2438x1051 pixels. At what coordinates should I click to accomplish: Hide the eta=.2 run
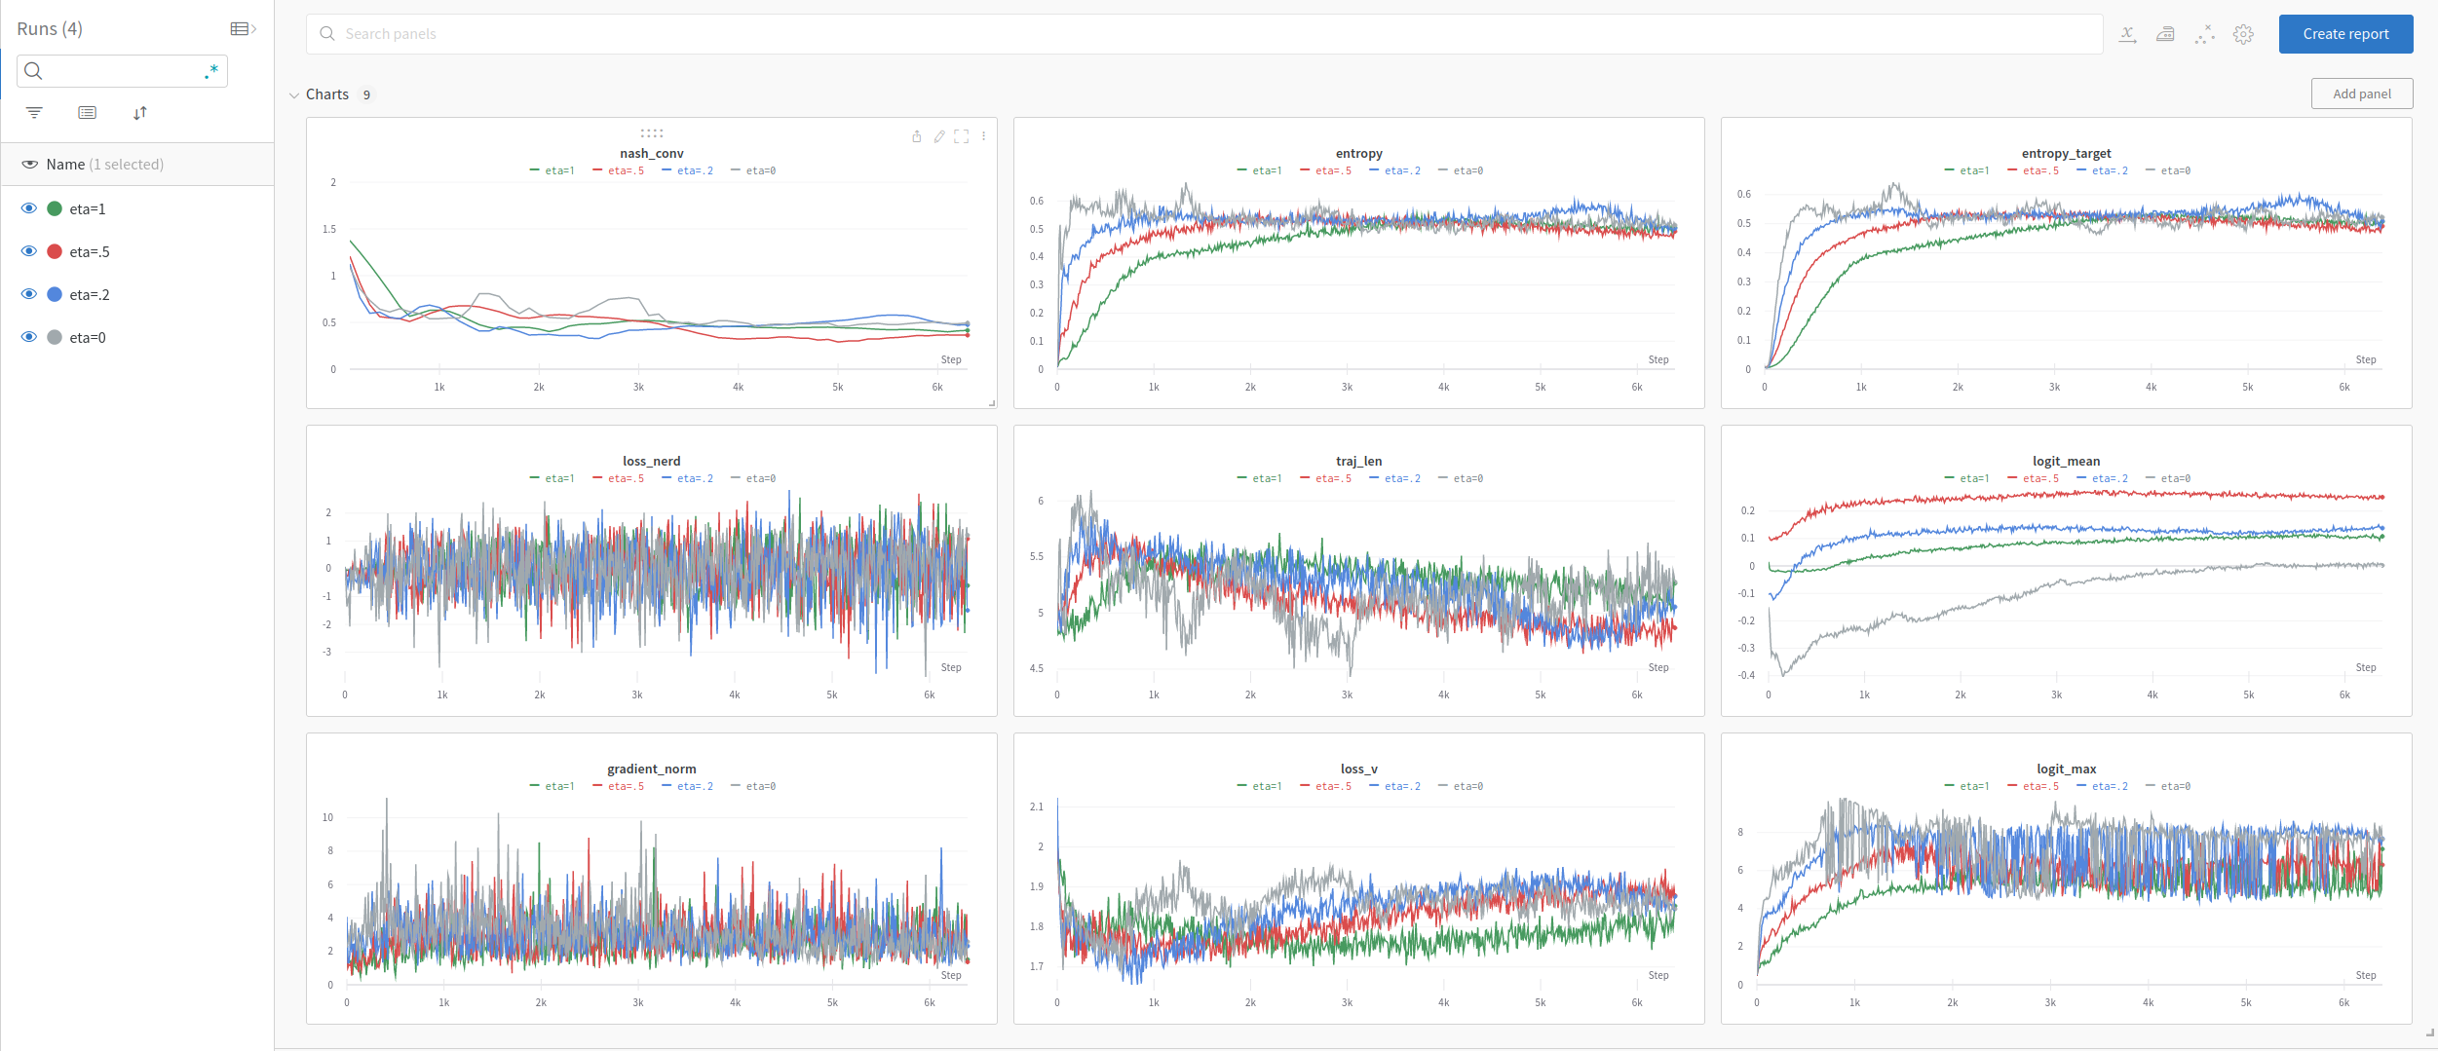[x=29, y=294]
